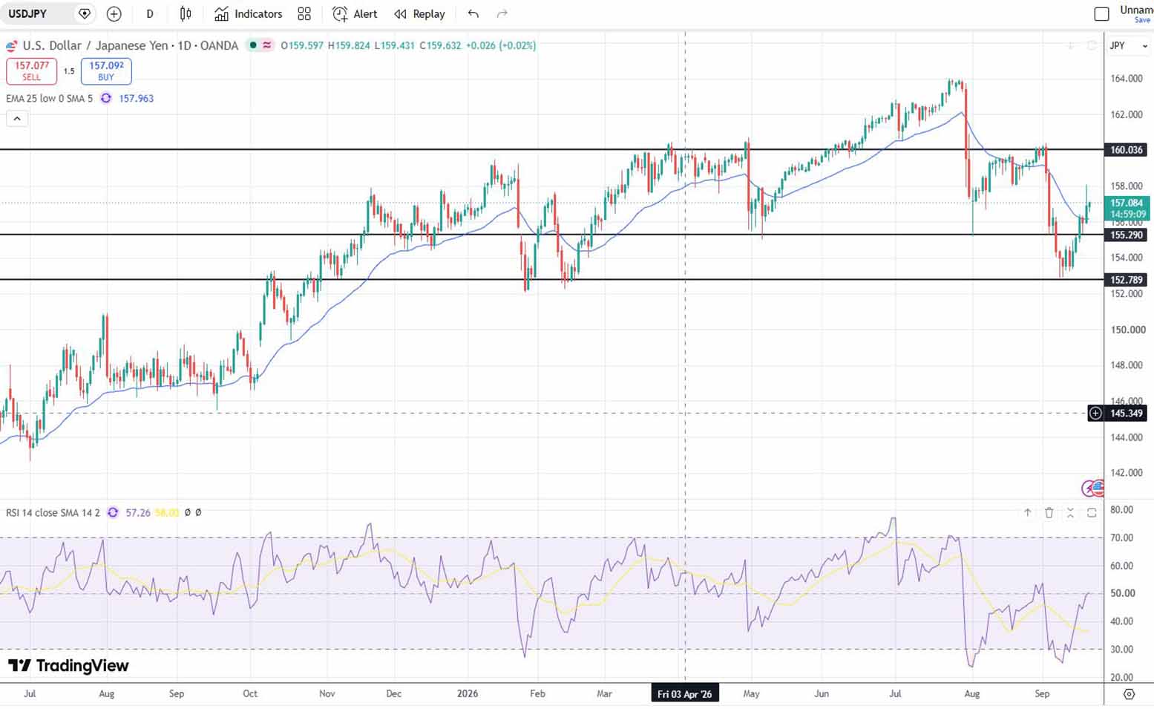Click the 157.077 SELL button
The image size is (1154, 709).
coord(32,71)
